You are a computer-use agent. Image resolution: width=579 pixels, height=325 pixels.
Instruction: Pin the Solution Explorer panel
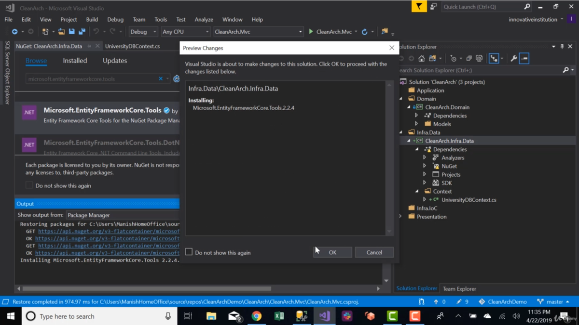[562, 47]
